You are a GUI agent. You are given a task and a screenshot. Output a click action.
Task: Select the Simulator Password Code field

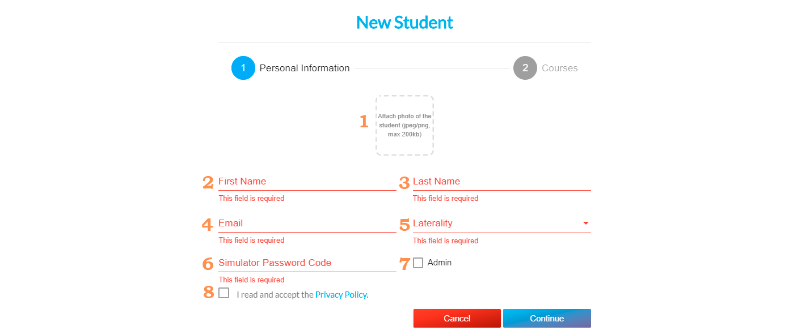click(x=307, y=263)
